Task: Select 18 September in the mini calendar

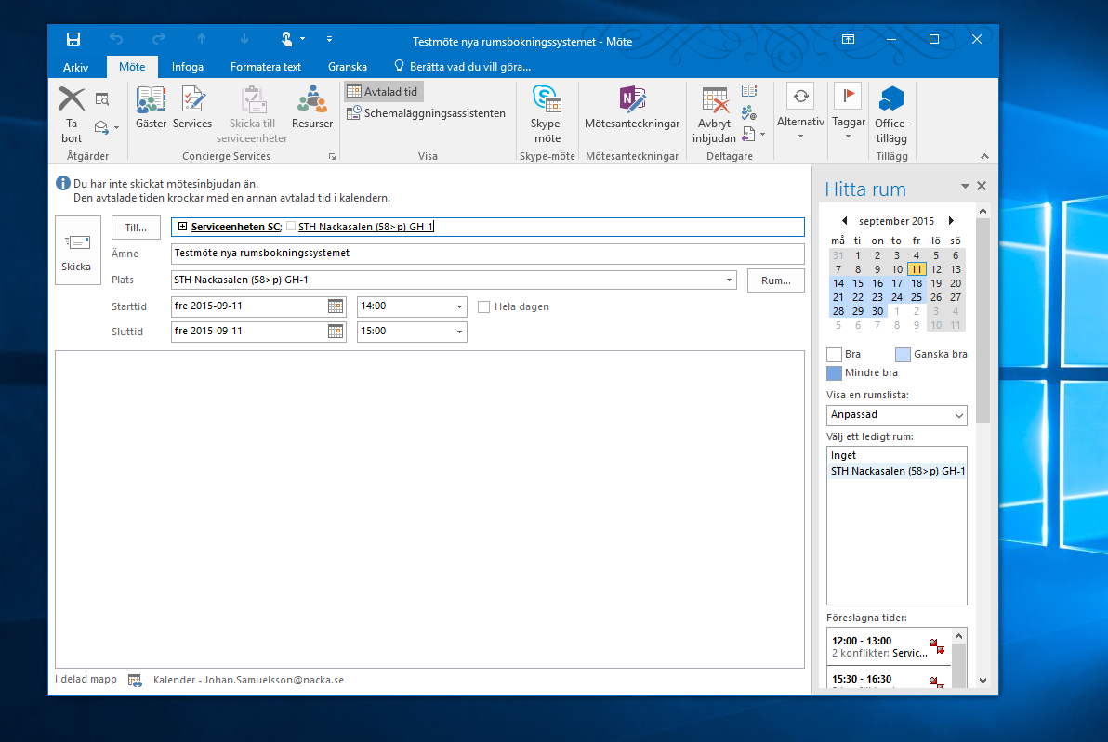Action: (x=917, y=283)
